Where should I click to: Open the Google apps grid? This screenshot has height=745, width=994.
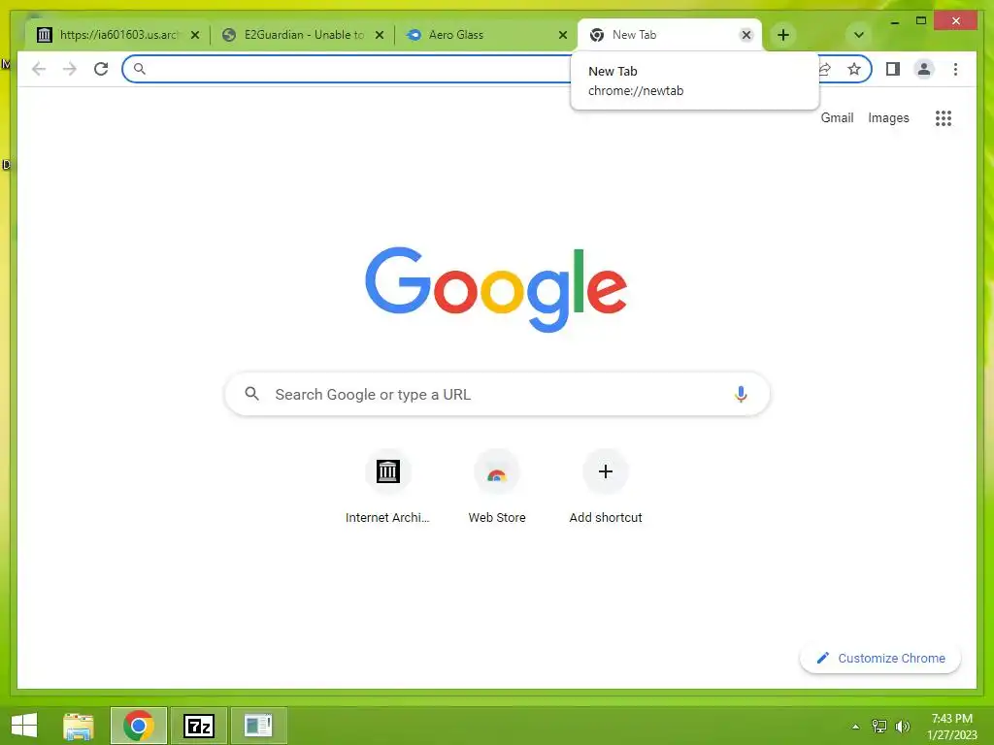(x=944, y=117)
